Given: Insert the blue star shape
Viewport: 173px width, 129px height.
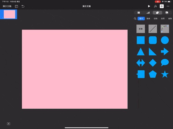Looking at the screenshot, I should pos(165,74).
